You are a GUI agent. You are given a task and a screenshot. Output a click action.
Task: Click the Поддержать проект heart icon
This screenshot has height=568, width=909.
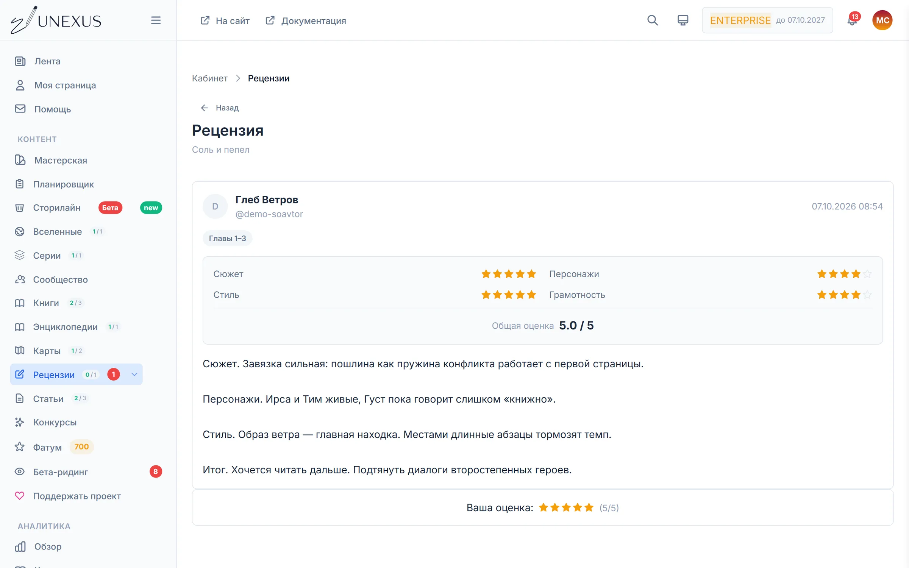tap(20, 496)
